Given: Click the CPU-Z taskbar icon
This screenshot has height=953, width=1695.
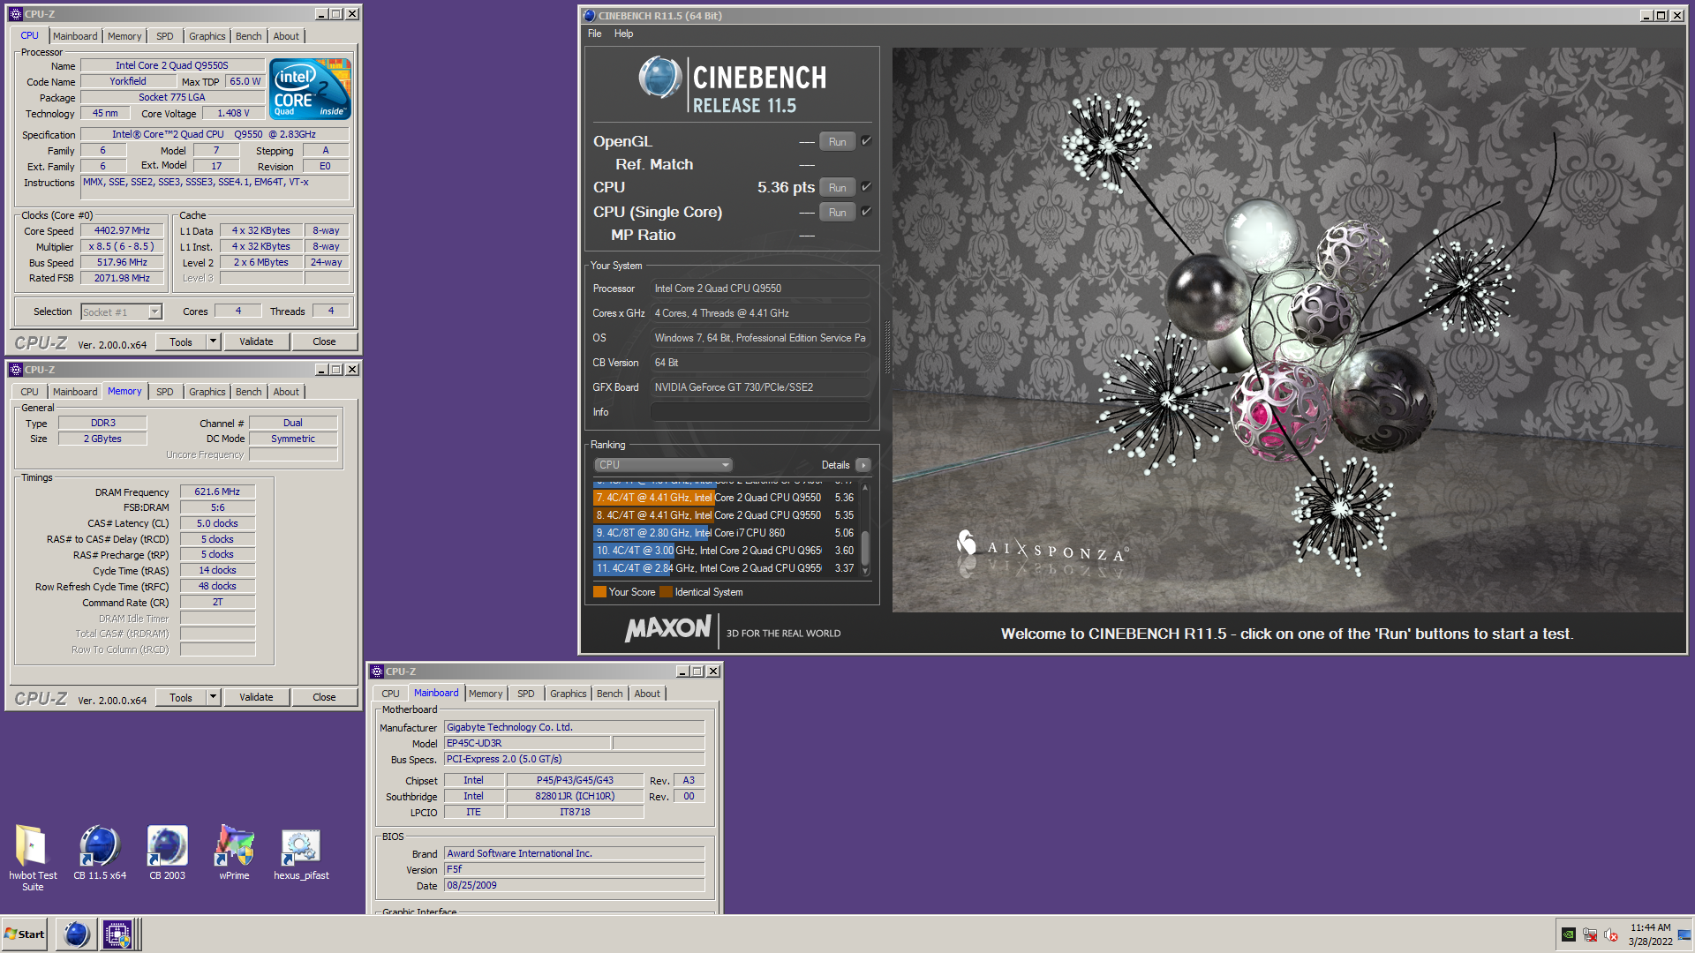Looking at the screenshot, I should coord(117,934).
